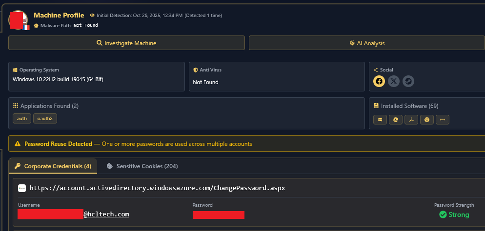The height and width of the screenshot is (231, 485).
Task: Click the 'Applications Found (2)' heading
Action: point(49,106)
